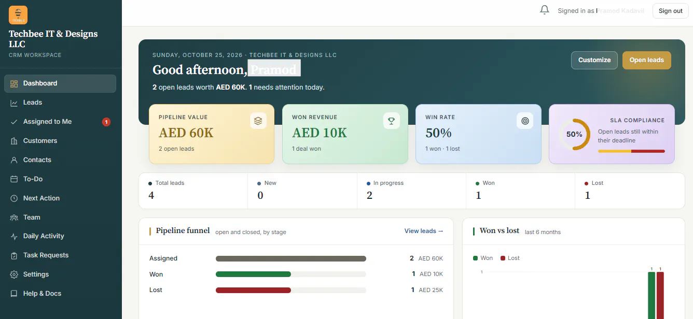This screenshot has width=693, height=319.
Task: Navigate to Customers in the sidebar
Action: 60,141
